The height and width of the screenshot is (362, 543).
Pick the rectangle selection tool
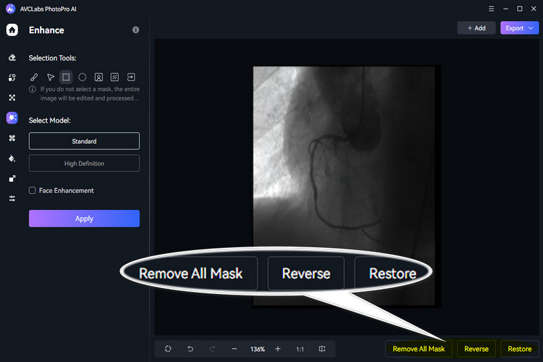pos(66,77)
